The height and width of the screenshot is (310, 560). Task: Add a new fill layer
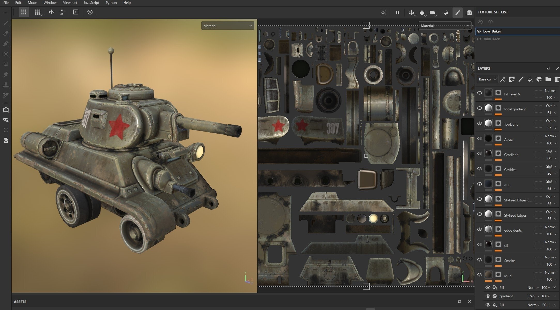530,79
